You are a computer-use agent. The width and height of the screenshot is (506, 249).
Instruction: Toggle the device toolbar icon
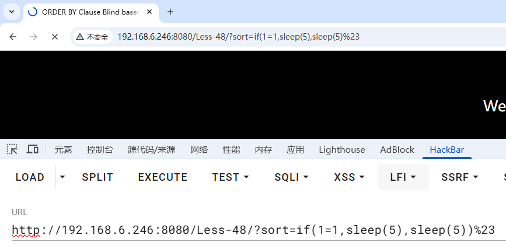[x=33, y=149]
